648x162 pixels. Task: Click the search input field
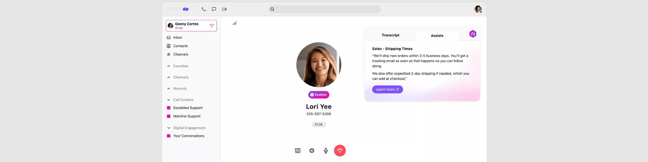(326, 9)
